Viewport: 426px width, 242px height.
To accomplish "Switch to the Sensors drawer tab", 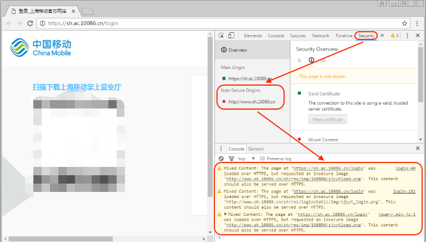I will click(256, 149).
